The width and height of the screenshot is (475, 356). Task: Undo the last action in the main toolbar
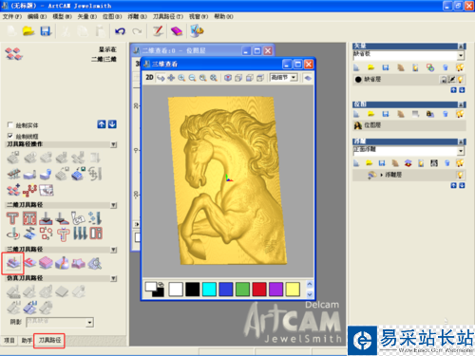(120, 31)
